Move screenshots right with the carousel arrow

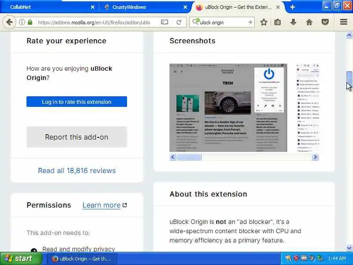click(315, 157)
